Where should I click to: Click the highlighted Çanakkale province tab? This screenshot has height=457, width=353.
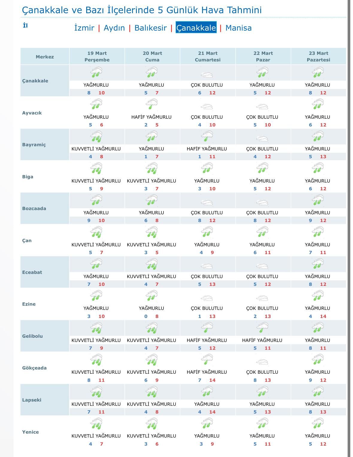196,28
